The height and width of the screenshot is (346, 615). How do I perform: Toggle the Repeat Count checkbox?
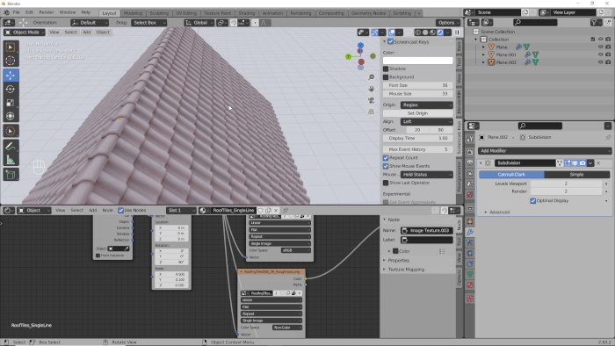point(386,157)
